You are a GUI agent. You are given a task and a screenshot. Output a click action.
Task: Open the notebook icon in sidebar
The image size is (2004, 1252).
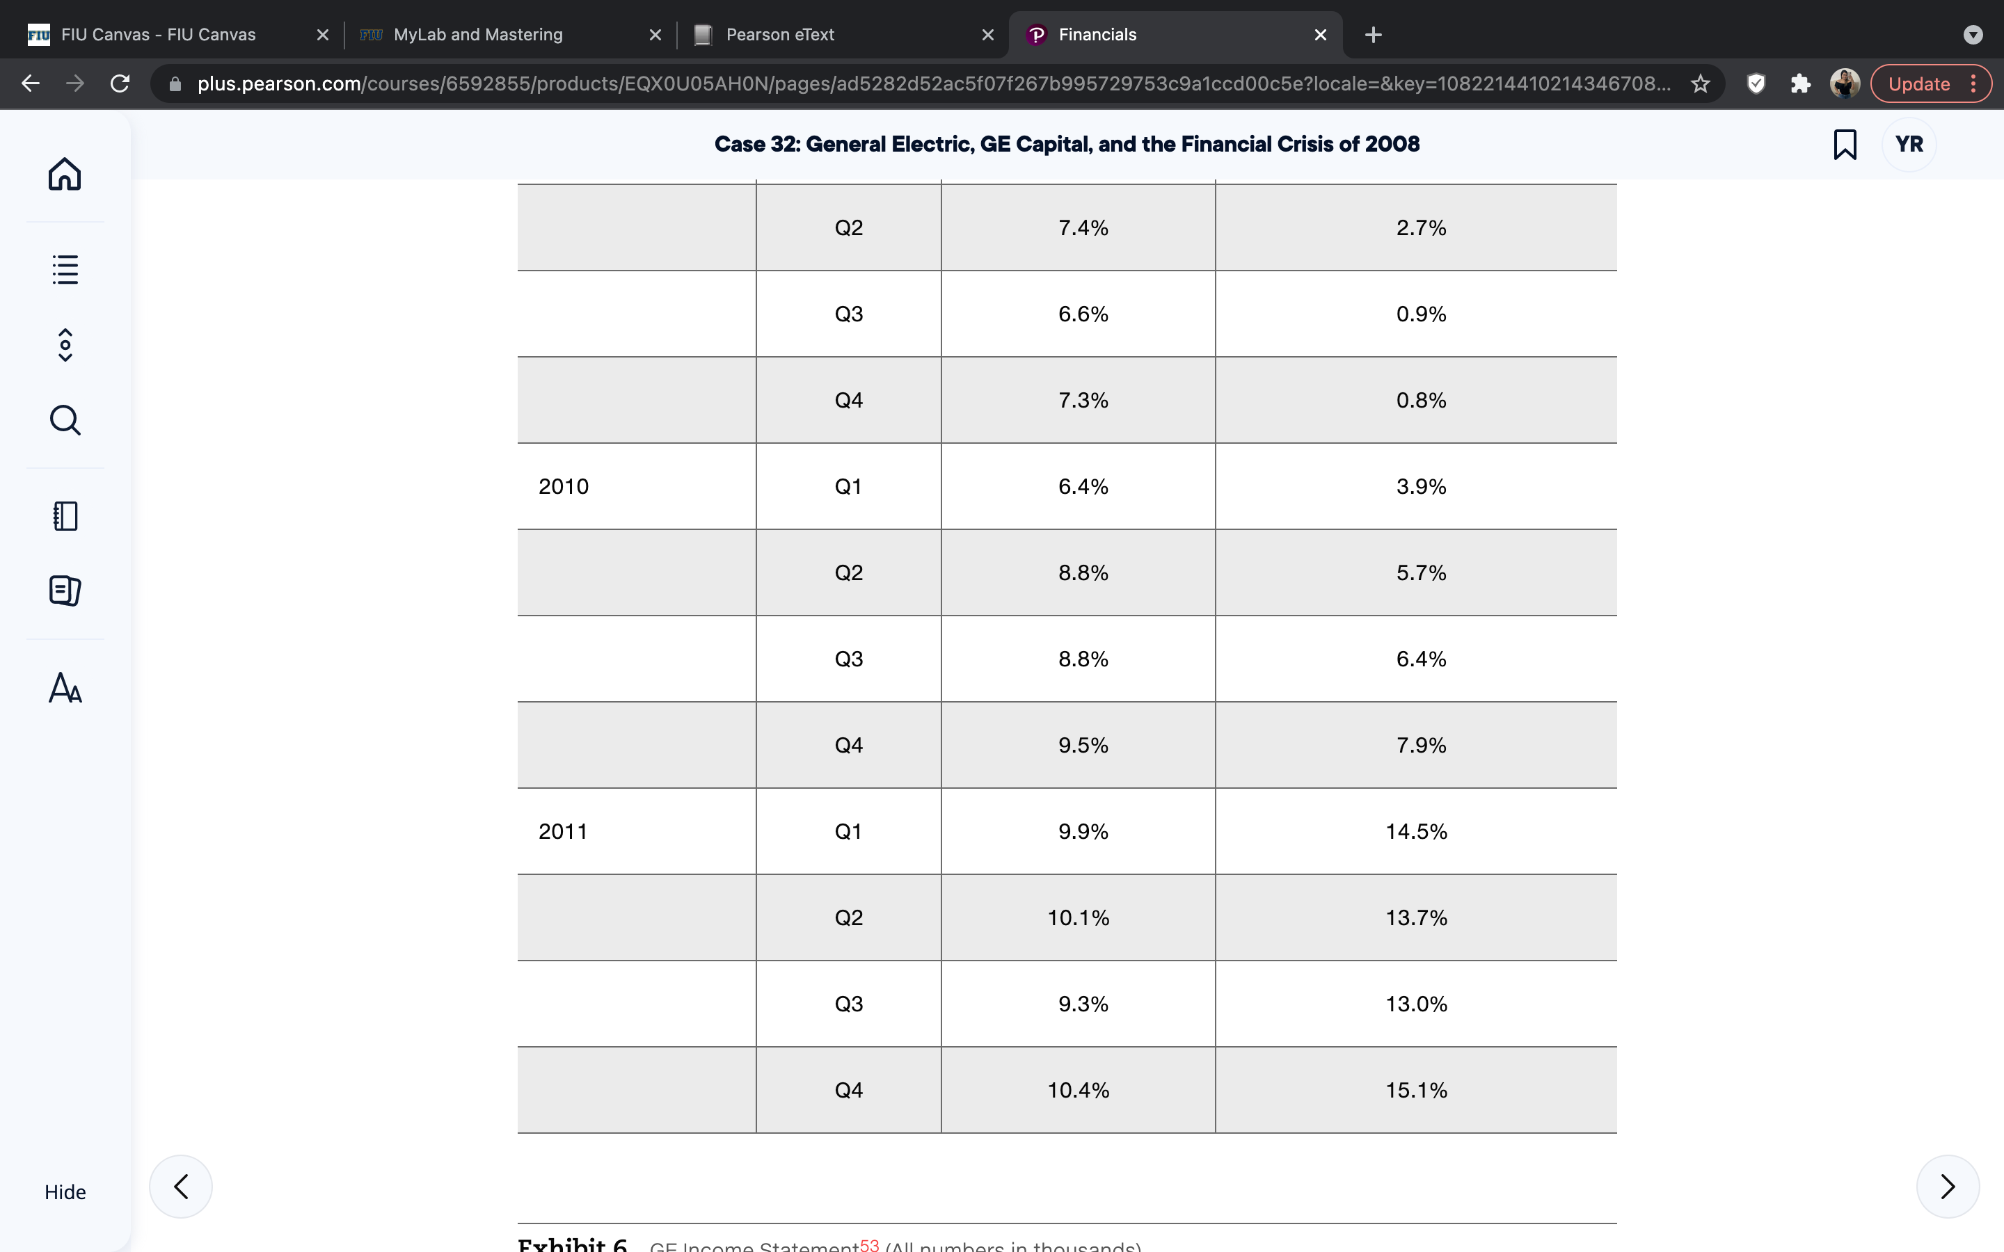point(65,516)
